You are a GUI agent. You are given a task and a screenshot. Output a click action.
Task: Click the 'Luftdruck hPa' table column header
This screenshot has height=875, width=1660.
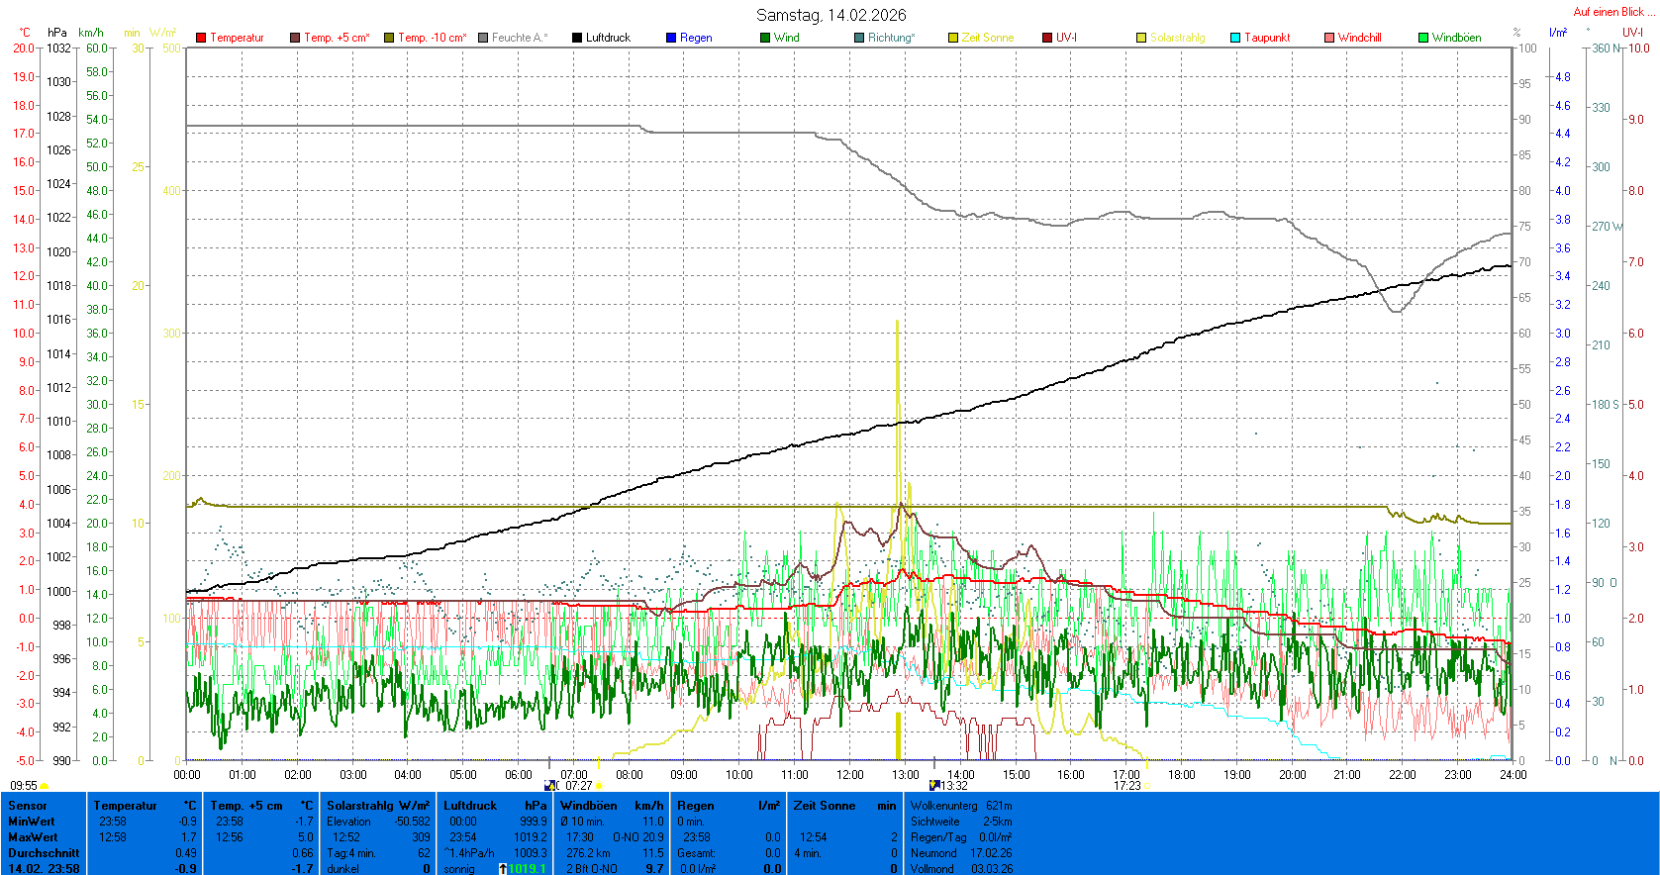tap(494, 806)
